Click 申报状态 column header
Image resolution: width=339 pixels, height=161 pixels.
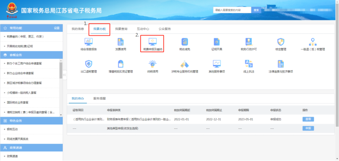[x=276, y=110]
